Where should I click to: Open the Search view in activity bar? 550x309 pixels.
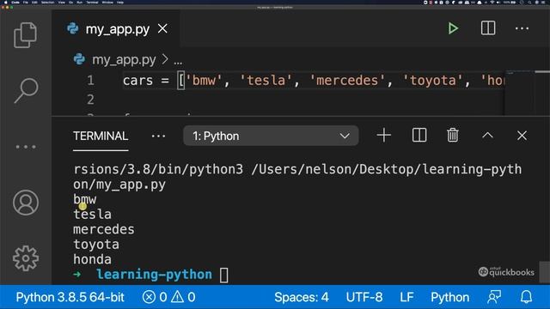(x=26, y=90)
